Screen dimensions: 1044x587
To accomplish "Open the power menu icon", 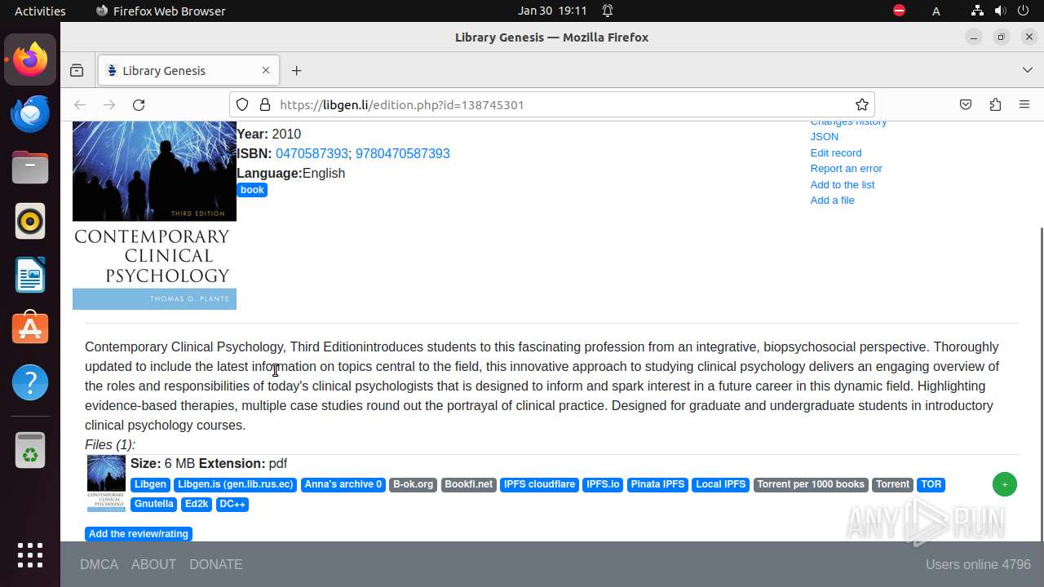I will point(1024,11).
